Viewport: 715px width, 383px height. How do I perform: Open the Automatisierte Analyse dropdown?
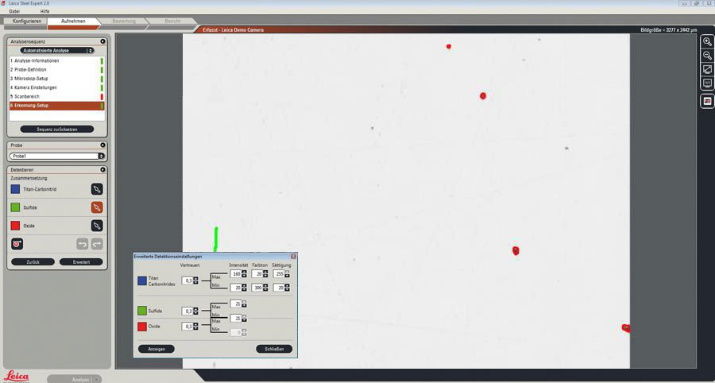click(91, 50)
